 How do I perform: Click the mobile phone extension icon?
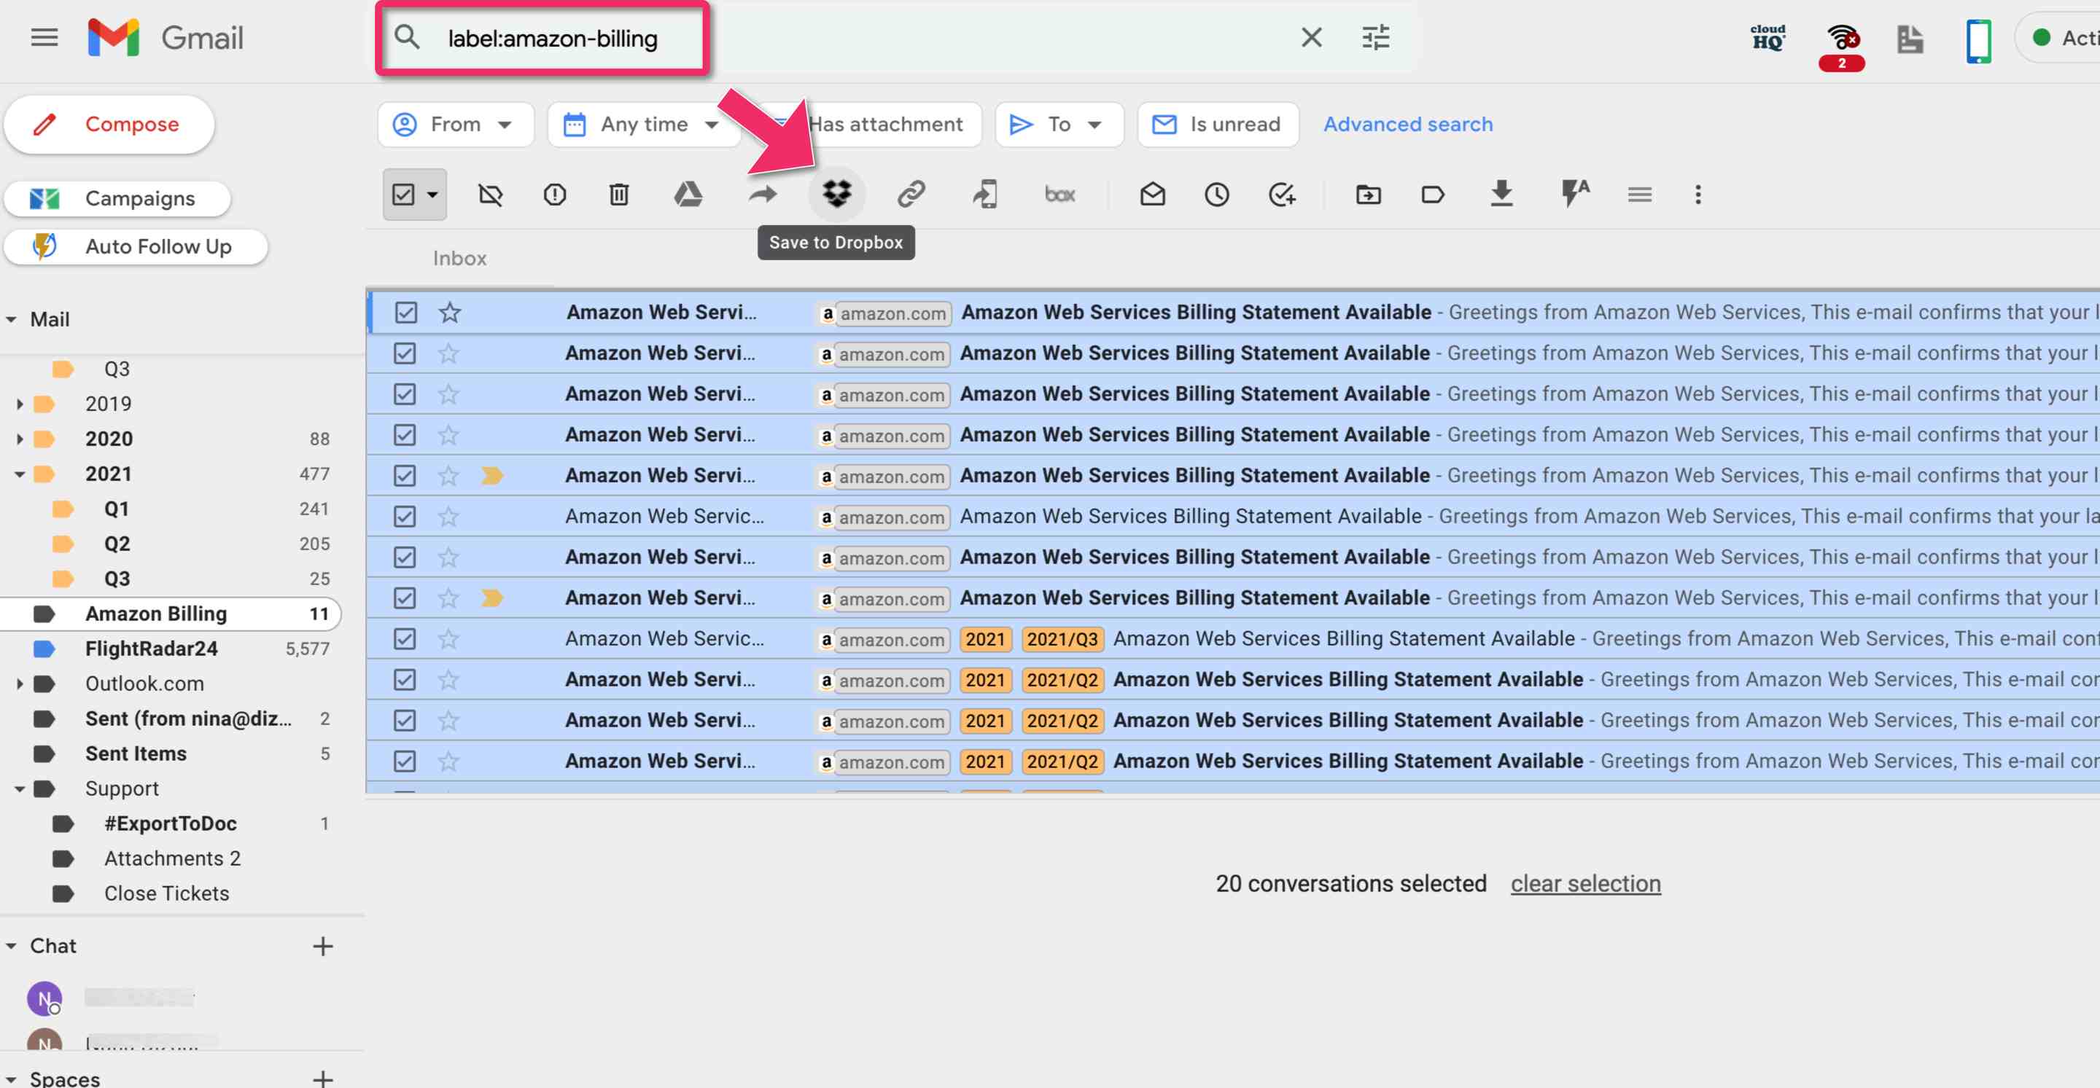(x=1977, y=41)
